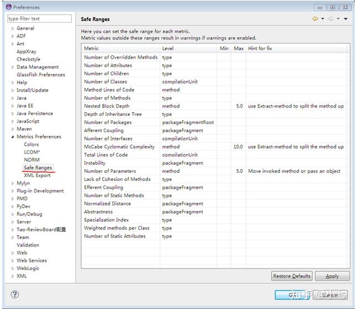This screenshot has height=309, width=355.
Task: Expand the ADF tree node
Action: click(x=13, y=36)
